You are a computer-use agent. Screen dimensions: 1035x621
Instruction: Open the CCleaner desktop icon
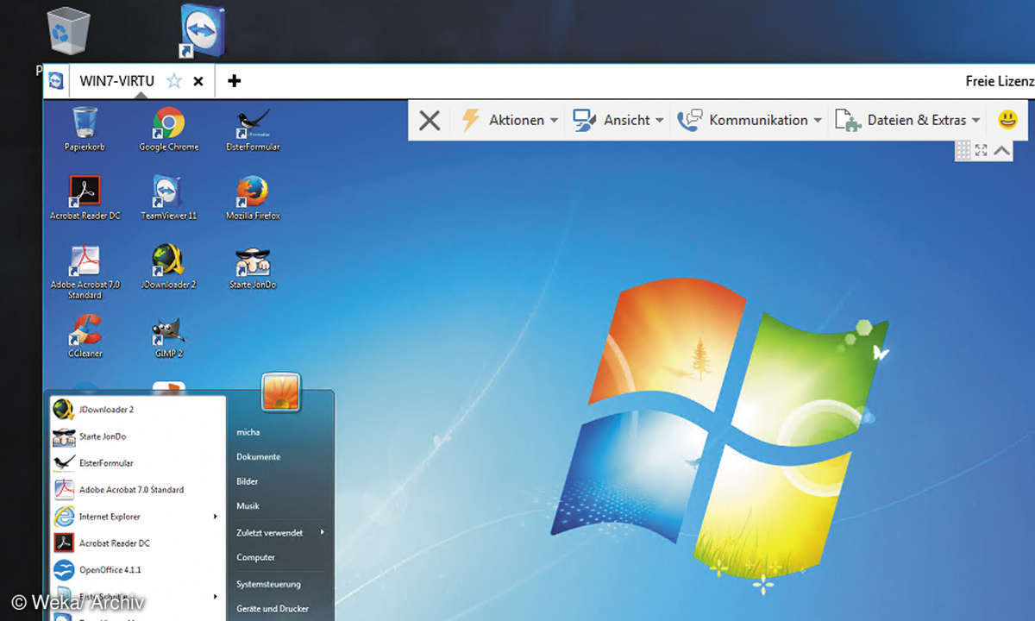[x=85, y=331]
